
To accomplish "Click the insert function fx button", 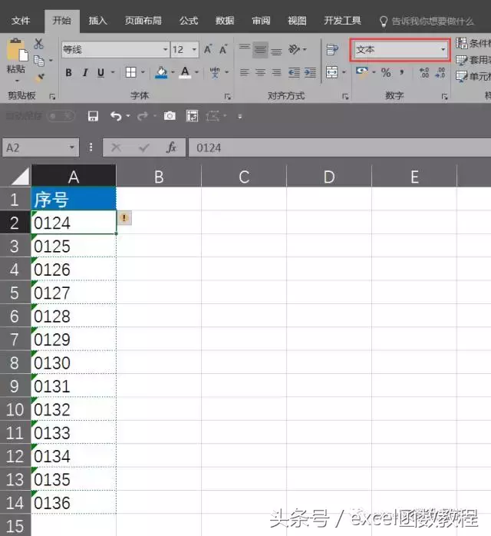I will tap(171, 147).
